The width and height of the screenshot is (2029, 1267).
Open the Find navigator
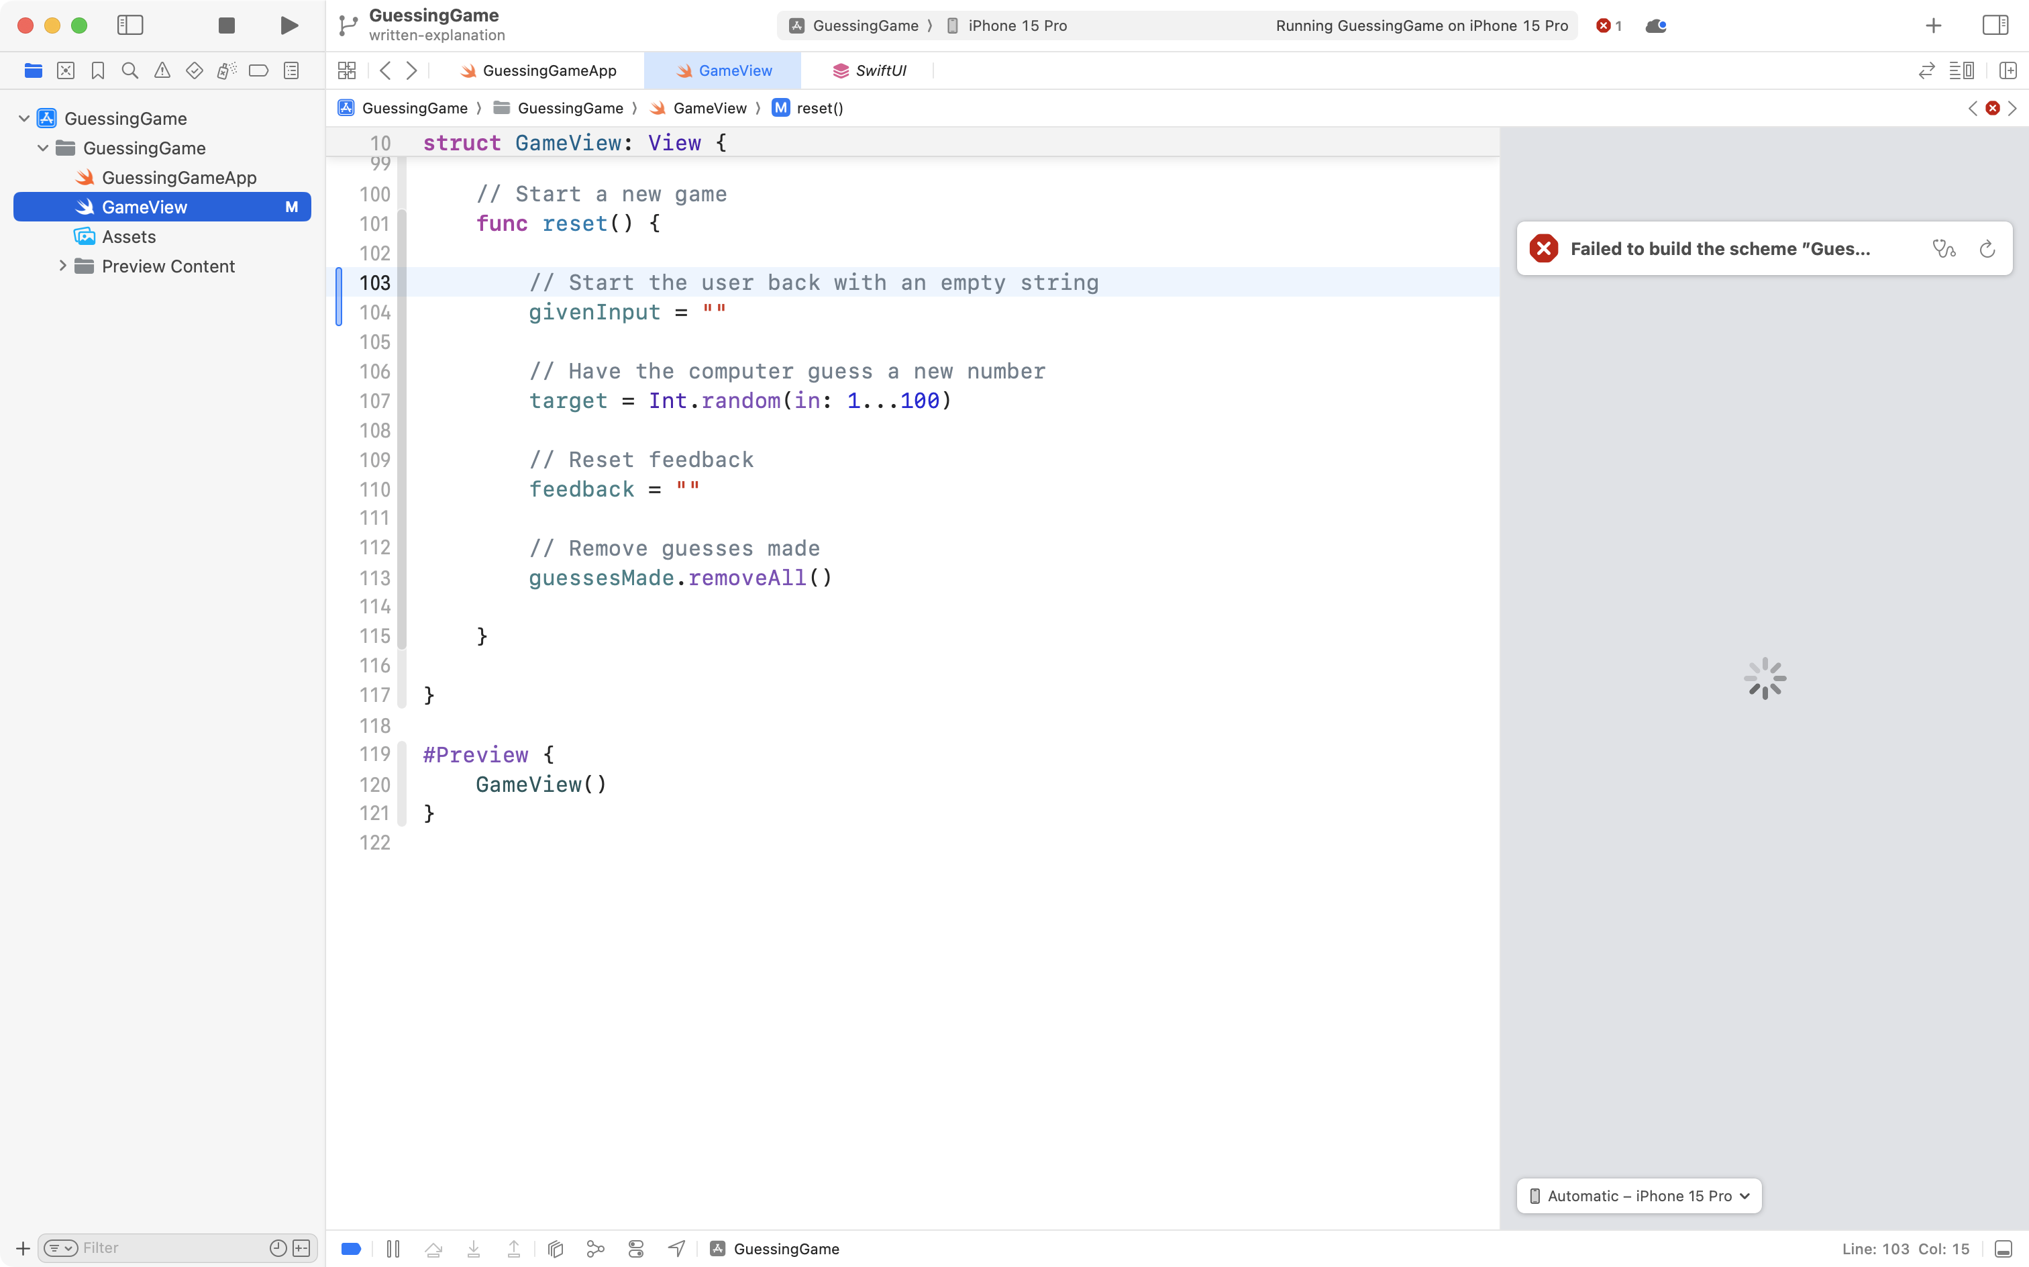pyautogui.click(x=129, y=70)
